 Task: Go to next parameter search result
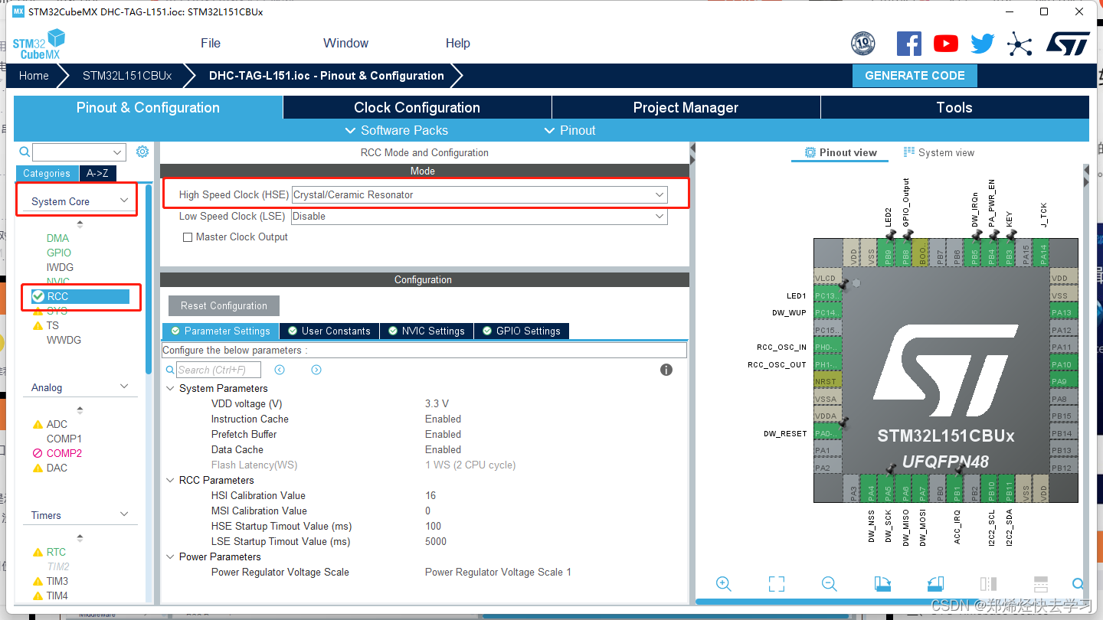click(316, 370)
